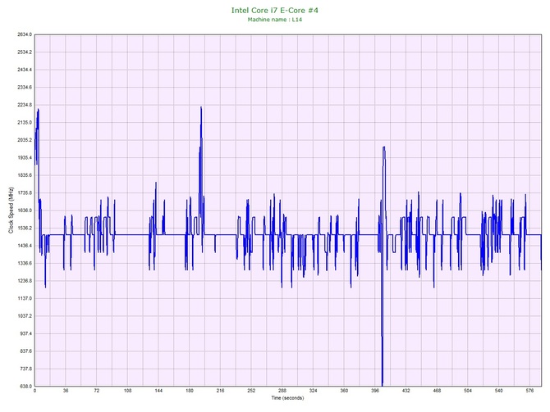Click the 2634.0 y-axis value
This screenshot has height=412, width=550.
[25, 34]
